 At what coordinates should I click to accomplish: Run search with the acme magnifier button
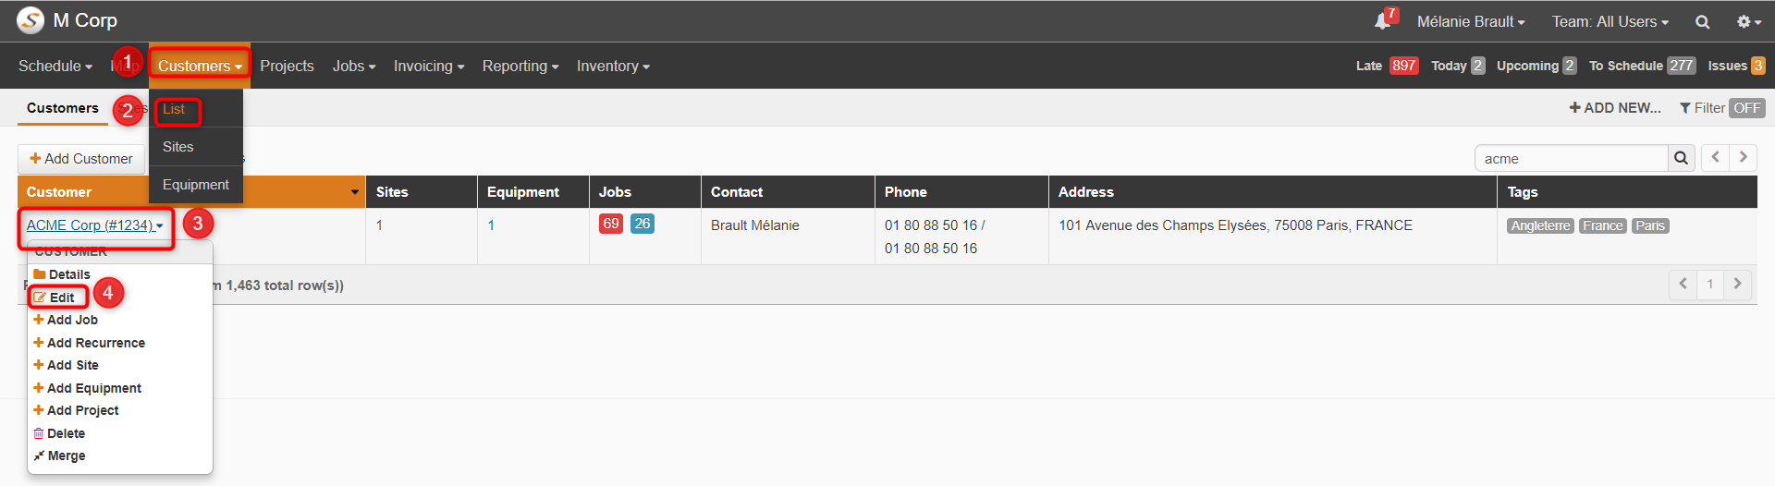pyautogui.click(x=1681, y=158)
